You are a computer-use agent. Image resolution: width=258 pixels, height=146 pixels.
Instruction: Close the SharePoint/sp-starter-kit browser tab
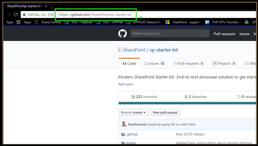[x=46, y=6]
